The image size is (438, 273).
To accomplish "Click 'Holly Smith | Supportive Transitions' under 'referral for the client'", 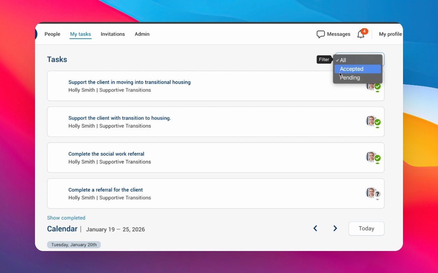I will coord(109,198).
